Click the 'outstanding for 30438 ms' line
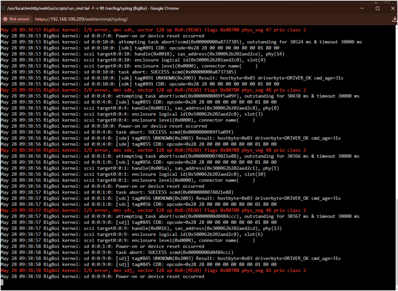 pos(180,96)
